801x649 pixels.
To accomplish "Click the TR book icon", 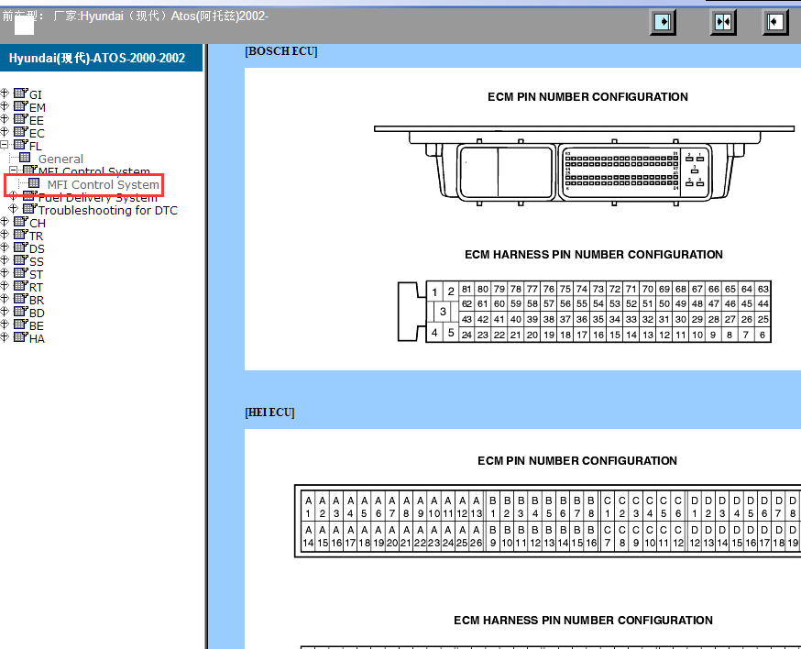I will coord(20,234).
